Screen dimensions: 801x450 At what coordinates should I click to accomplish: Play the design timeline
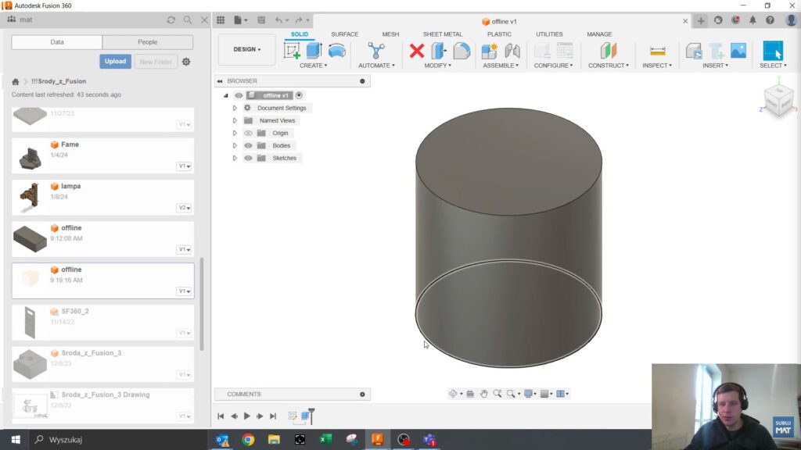point(246,416)
